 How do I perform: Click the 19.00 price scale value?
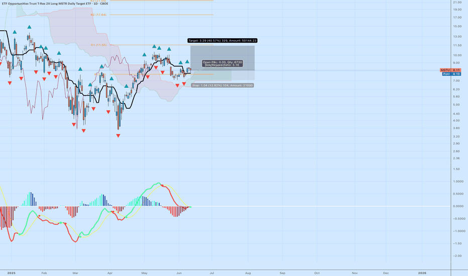click(x=457, y=10)
